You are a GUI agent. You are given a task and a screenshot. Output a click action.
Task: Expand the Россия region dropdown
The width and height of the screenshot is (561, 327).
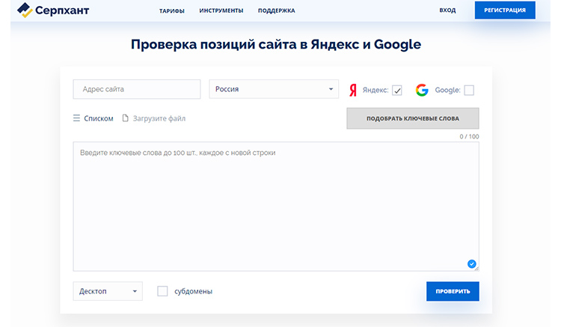click(x=274, y=89)
